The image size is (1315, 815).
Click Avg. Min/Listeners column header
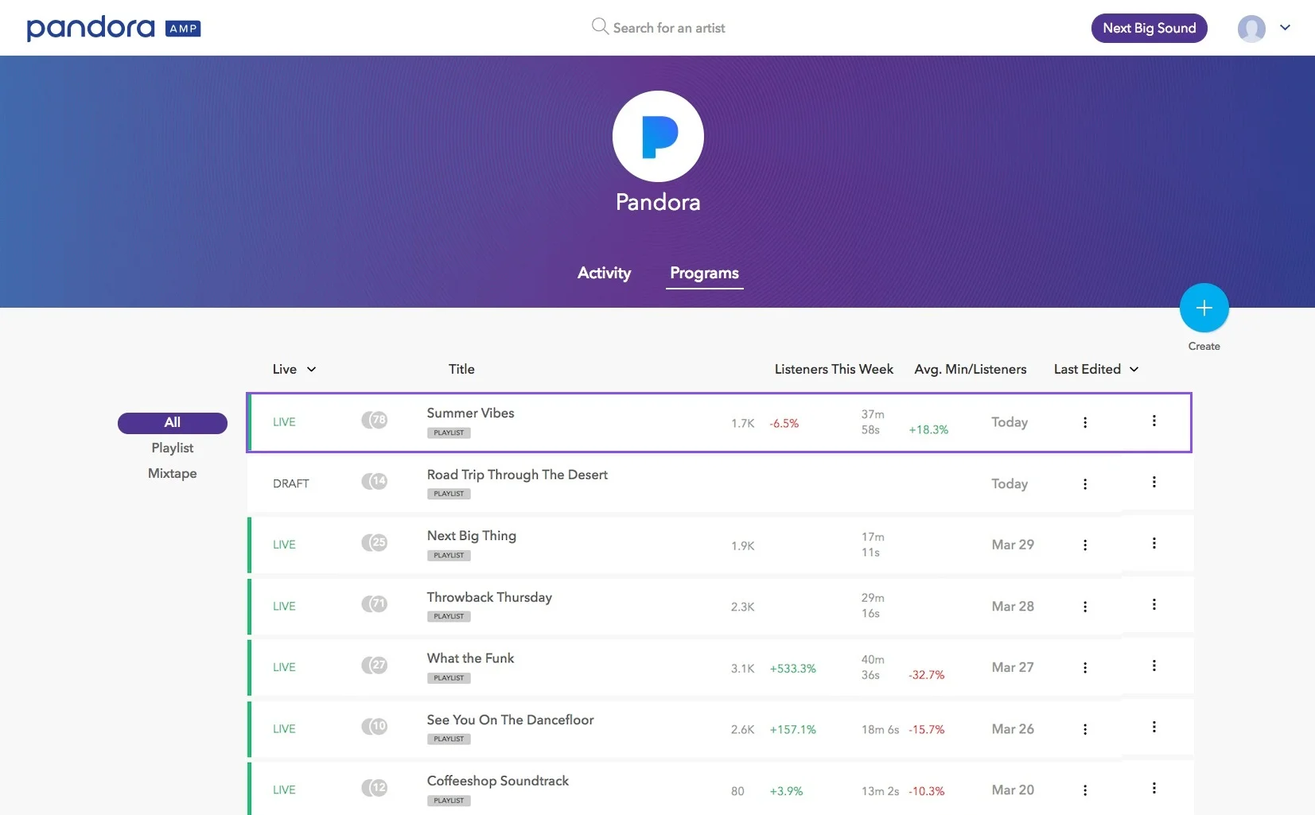[x=970, y=369]
